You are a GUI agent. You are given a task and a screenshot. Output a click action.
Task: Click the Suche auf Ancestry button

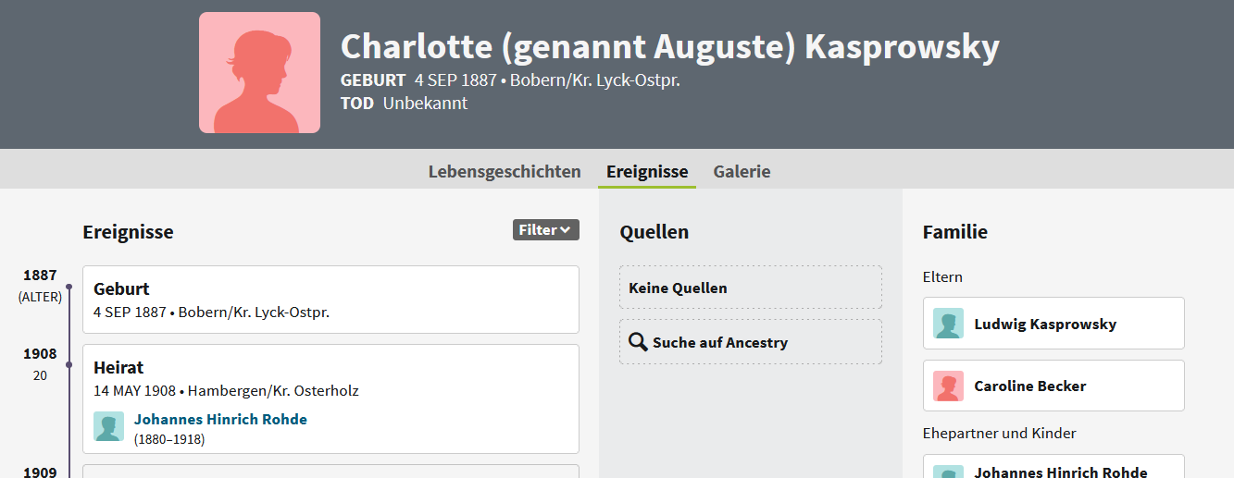pos(751,342)
